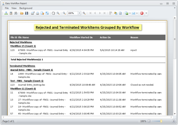Select the hand pan tool

[53, 13]
